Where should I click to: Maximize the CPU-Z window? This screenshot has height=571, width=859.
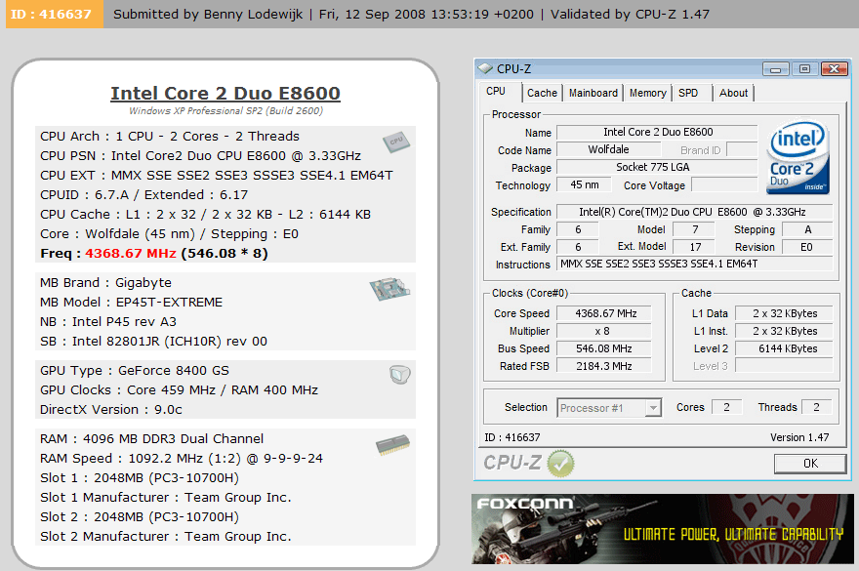click(804, 69)
